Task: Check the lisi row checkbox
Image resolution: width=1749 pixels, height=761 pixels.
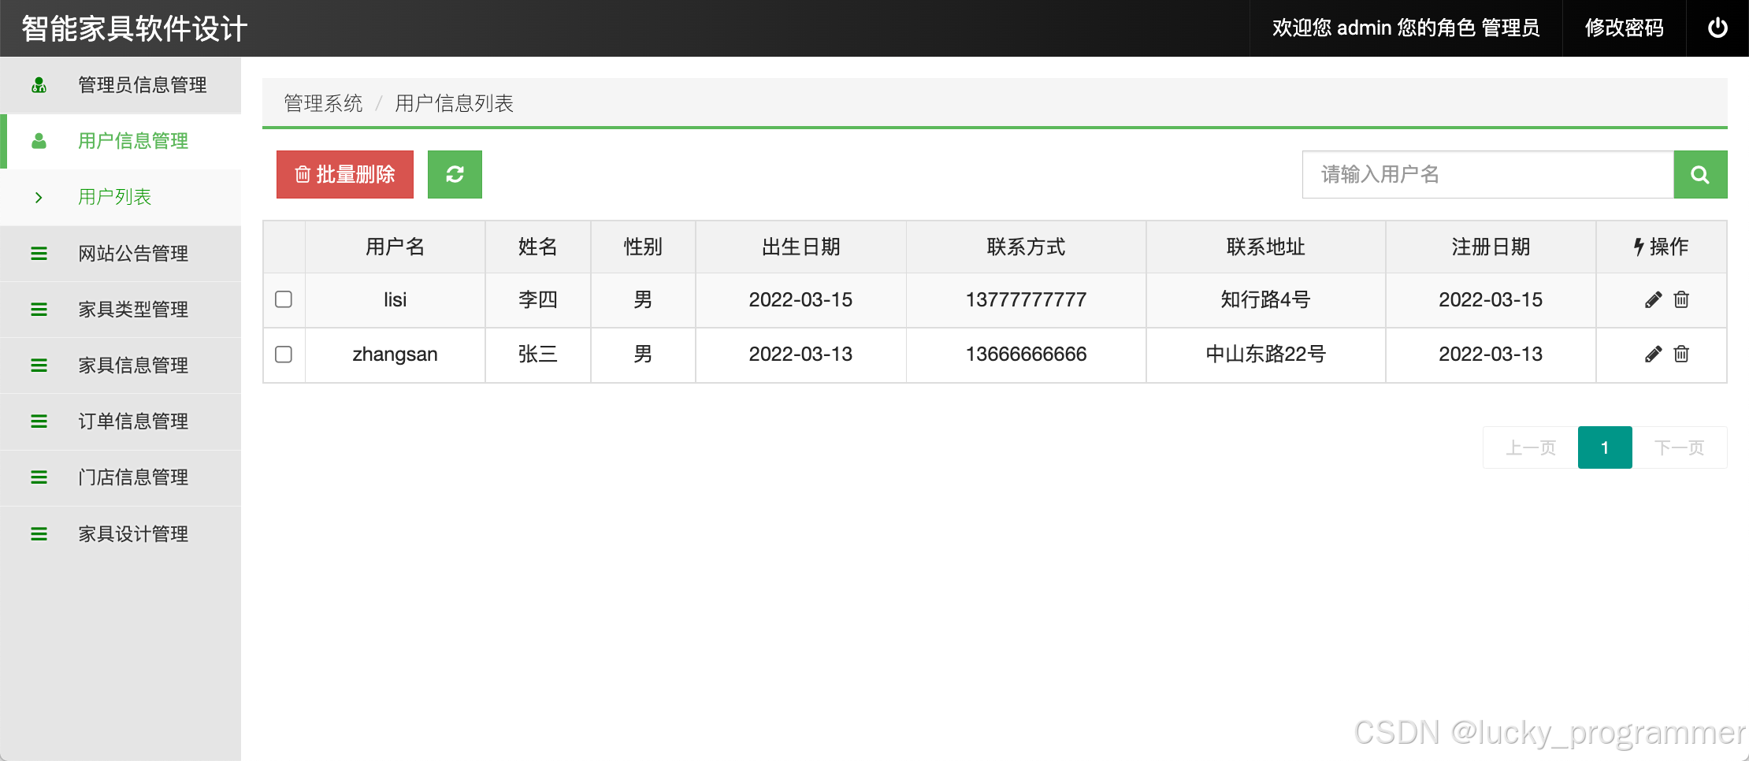Action: [x=284, y=299]
